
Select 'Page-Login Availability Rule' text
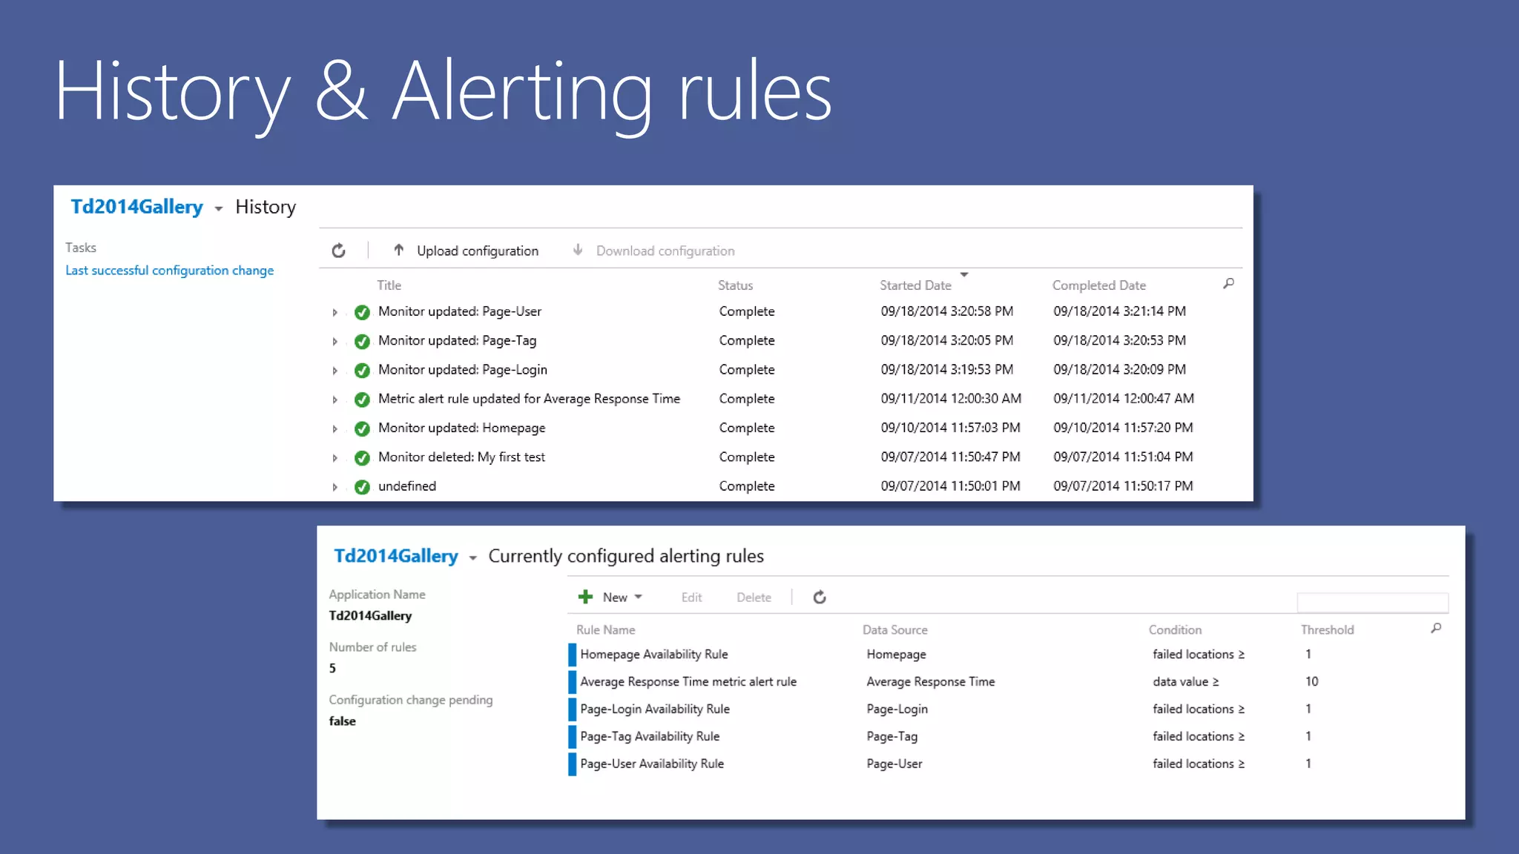[x=654, y=709]
